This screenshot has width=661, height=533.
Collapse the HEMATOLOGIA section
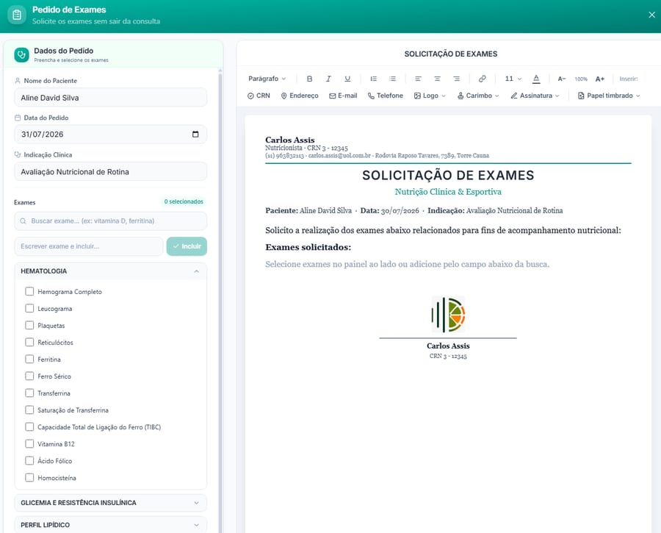(110, 271)
